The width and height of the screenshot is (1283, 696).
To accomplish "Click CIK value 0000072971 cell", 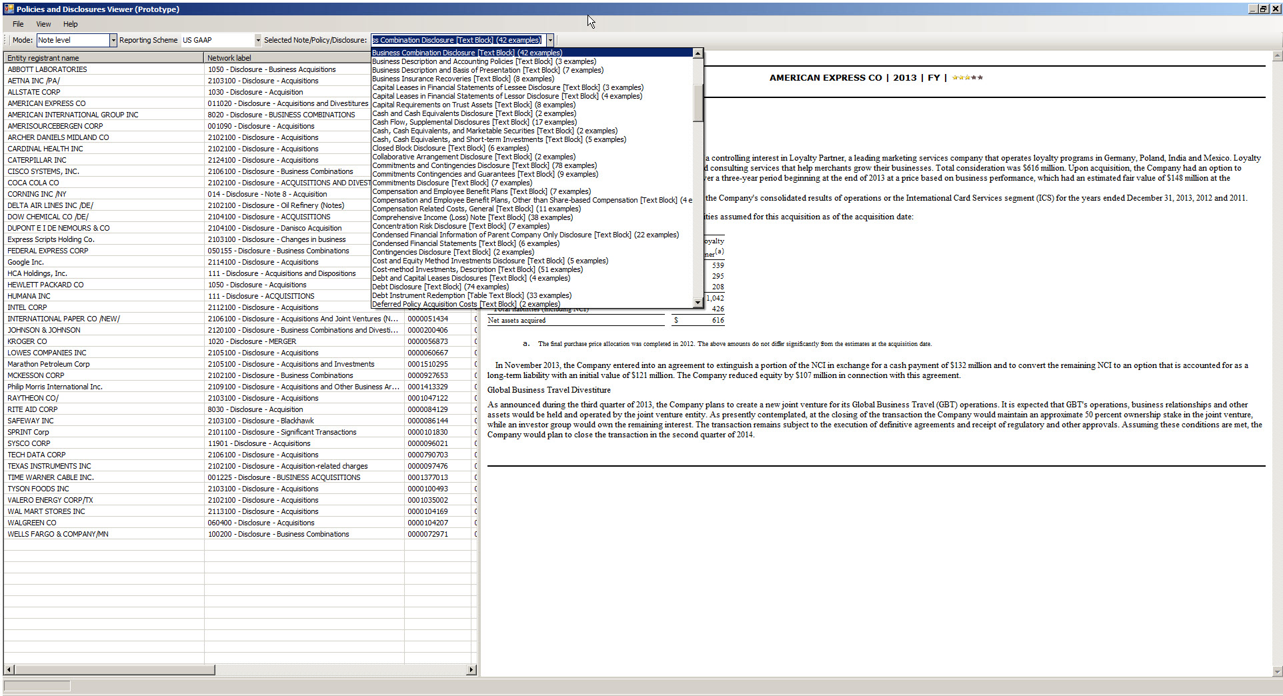I will tap(437, 534).
